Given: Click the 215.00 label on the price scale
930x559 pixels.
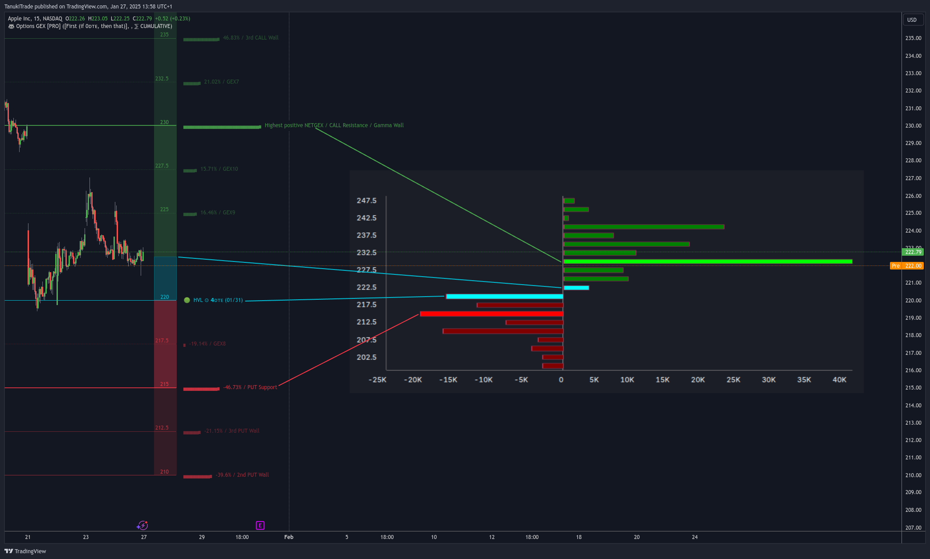Looking at the screenshot, I should pos(913,388).
